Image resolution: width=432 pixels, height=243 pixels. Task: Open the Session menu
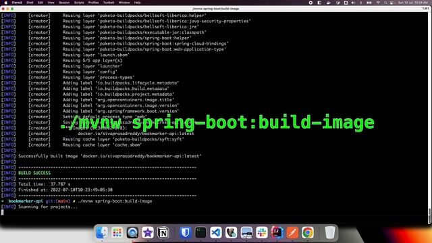pos(64,3)
